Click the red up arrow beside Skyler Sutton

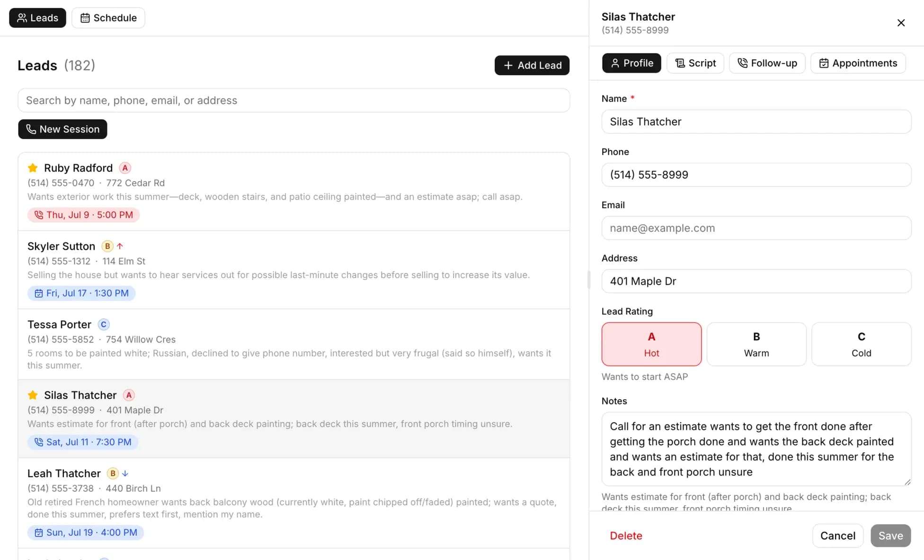[x=120, y=246]
